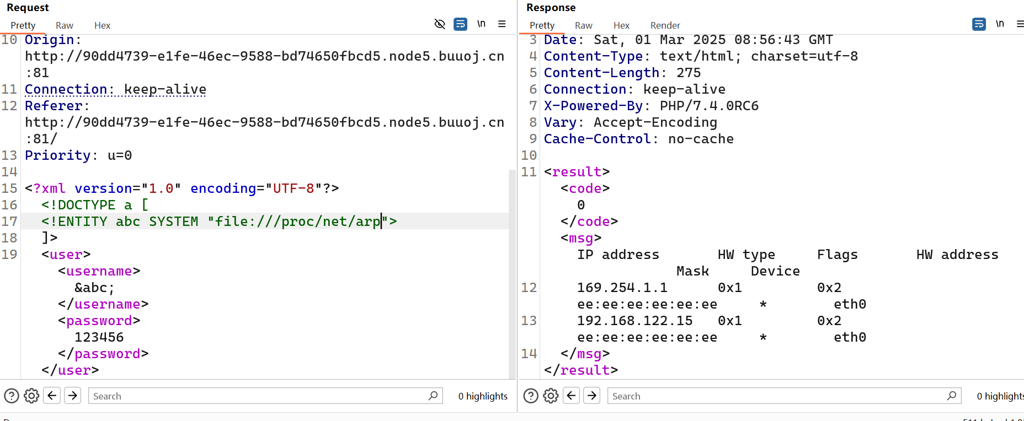
Task: Go to next match in Response search
Action: tap(592, 395)
